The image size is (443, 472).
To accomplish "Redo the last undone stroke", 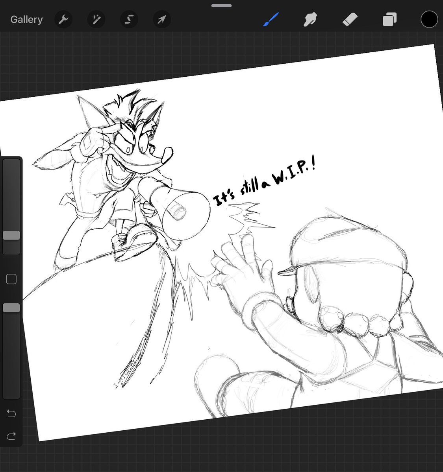I will click(x=11, y=436).
